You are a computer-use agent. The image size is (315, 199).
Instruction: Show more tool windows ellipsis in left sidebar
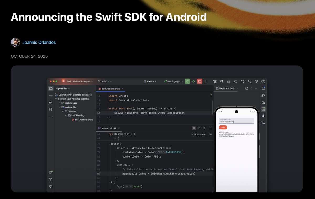51,116
